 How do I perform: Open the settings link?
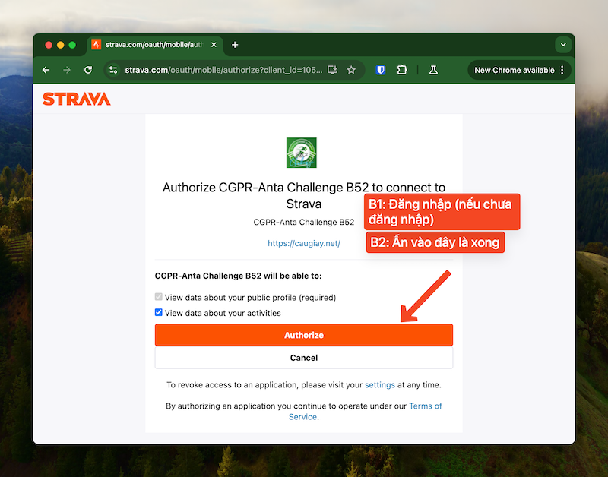380,385
